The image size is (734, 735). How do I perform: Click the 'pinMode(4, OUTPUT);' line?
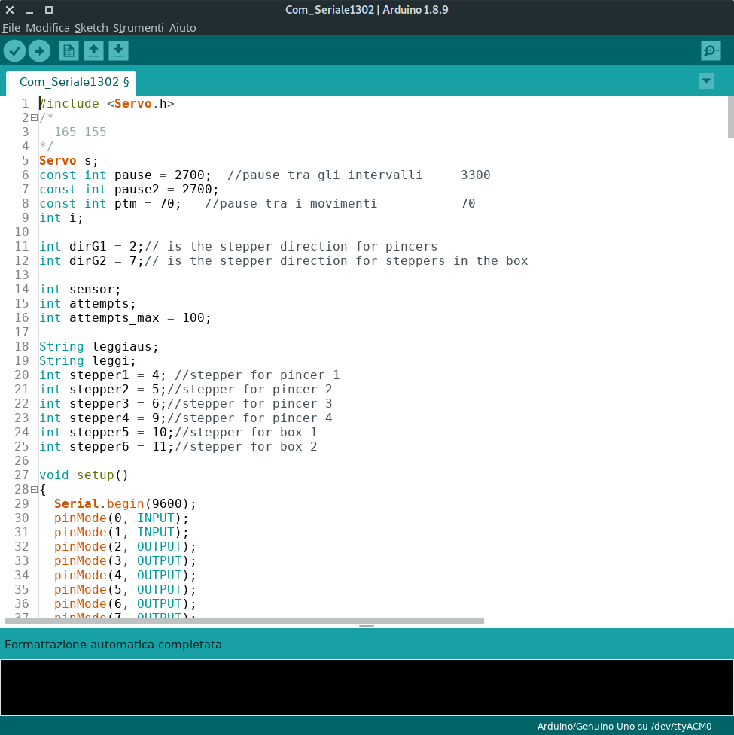(x=125, y=576)
